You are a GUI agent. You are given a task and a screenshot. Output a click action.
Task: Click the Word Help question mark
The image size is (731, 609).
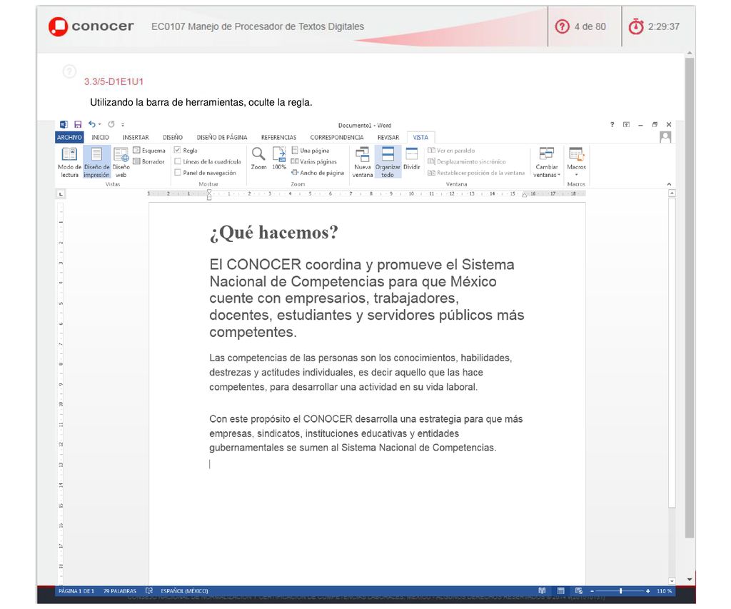612,124
